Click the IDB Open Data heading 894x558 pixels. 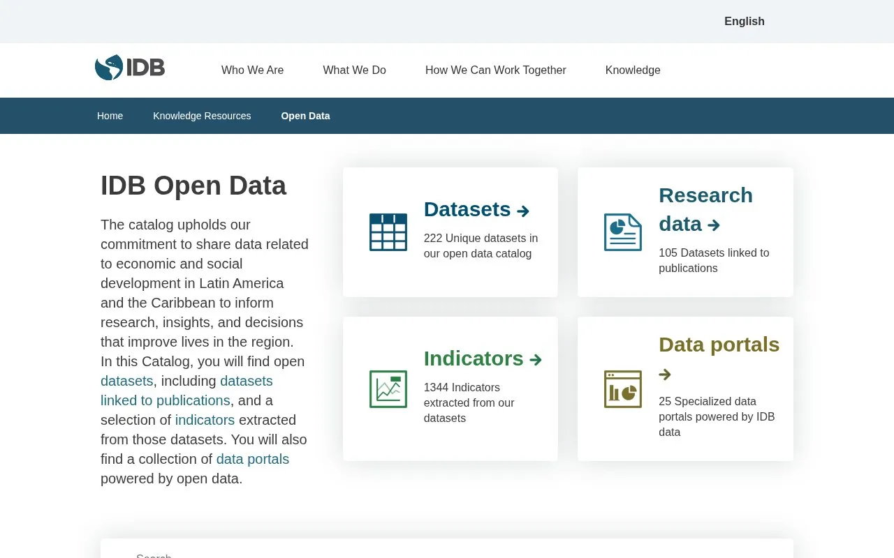[x=193, y=186]
